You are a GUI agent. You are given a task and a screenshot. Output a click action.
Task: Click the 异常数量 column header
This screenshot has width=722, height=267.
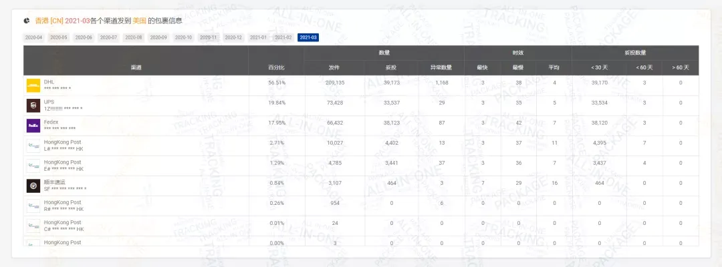[x=441, y=67]
